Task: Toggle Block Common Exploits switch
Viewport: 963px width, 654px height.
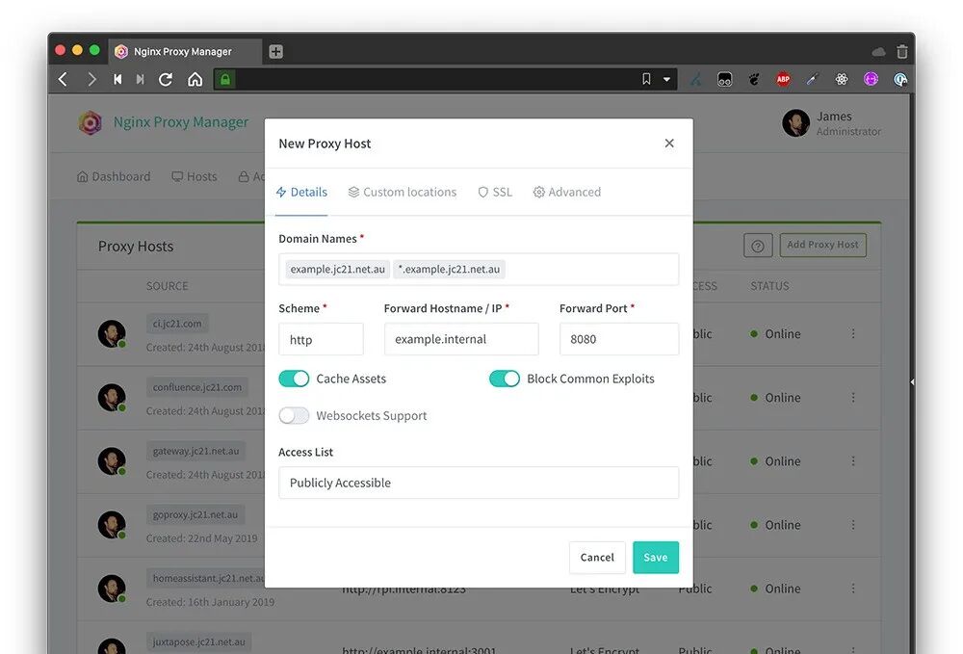Action: coord(505,379)
